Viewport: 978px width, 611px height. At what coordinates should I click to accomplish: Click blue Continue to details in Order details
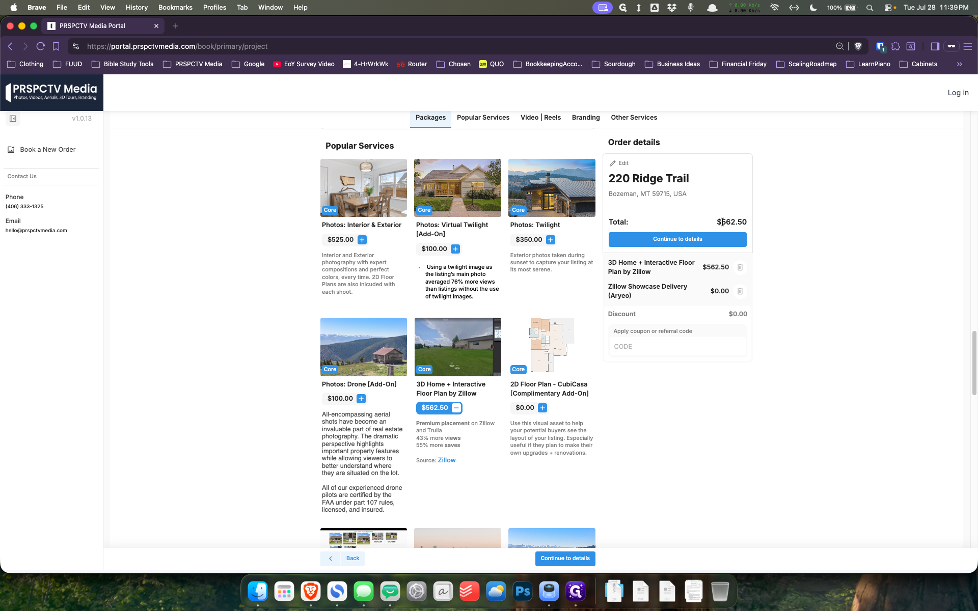point(677,239)
